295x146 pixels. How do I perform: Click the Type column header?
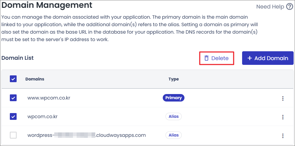173,79
